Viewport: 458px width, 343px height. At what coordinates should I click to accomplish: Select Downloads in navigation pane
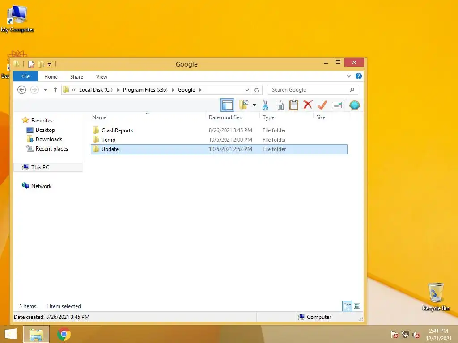pyautogui.click(x=49, y=139)
